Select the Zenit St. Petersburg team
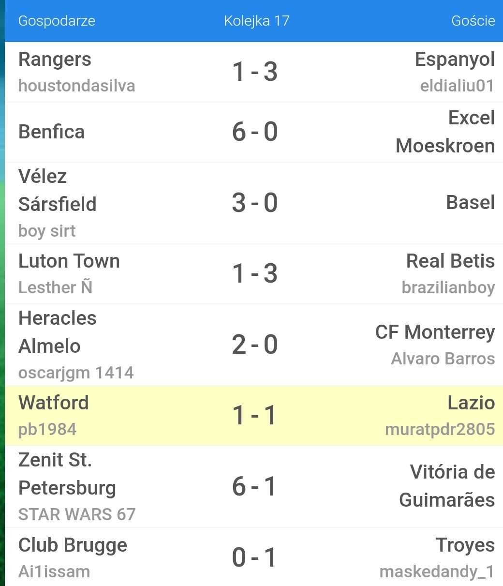 click(67, 474)
